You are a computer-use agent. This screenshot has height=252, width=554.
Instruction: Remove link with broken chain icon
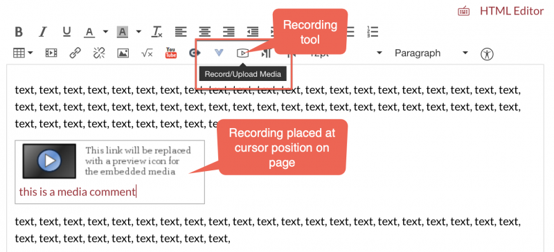(x=99, y=53)
